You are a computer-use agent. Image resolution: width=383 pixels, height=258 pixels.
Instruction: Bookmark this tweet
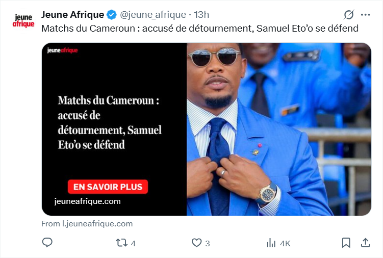pos(346,243)
